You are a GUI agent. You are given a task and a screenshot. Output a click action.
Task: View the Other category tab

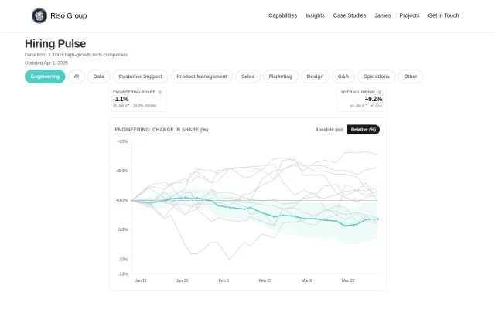coord(411,76)
